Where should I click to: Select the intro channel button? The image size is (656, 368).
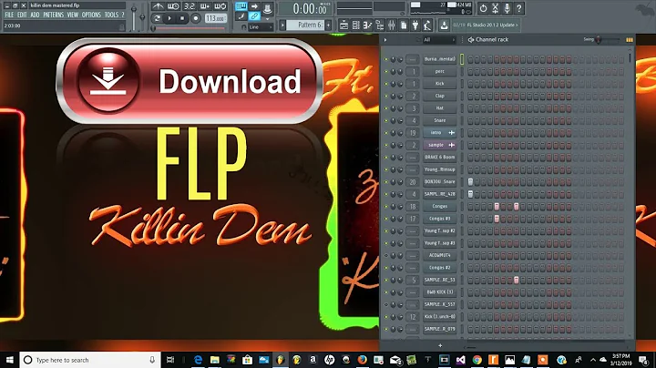[x=439, y=133]
